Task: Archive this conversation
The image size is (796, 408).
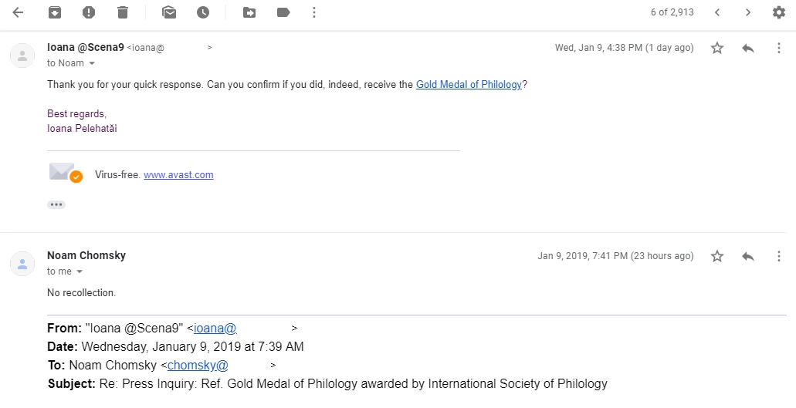Action: 54,12
